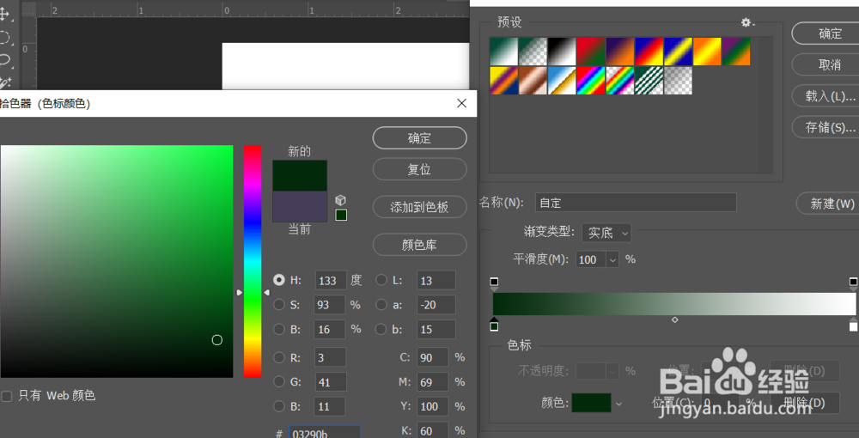Open 颜色库 color libraries
Viewport: 859px width, 438px height.
coord(420,244)
